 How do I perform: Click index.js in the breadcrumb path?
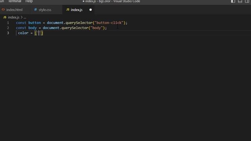tap(14, 17)
